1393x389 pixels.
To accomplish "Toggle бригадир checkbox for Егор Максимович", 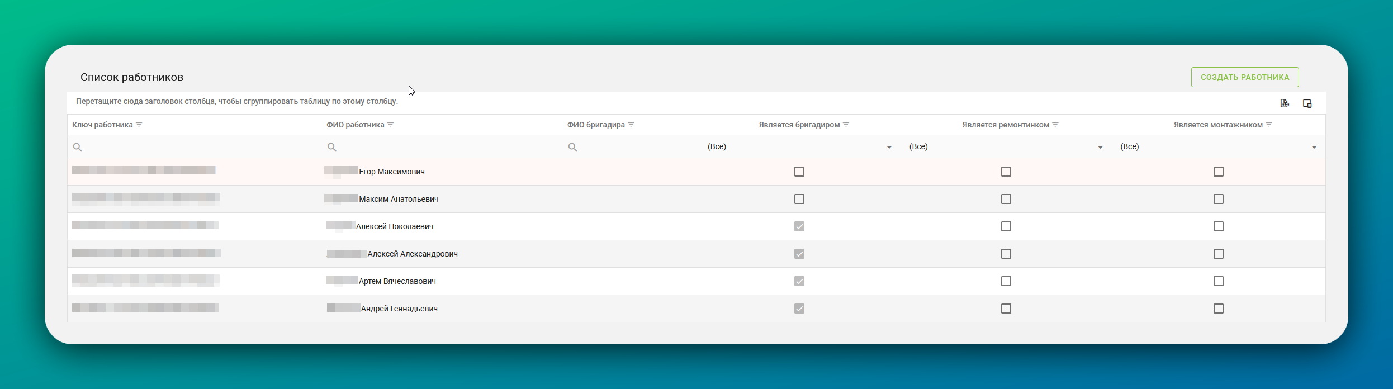I will pyautogui.click(x=799, y=172).
